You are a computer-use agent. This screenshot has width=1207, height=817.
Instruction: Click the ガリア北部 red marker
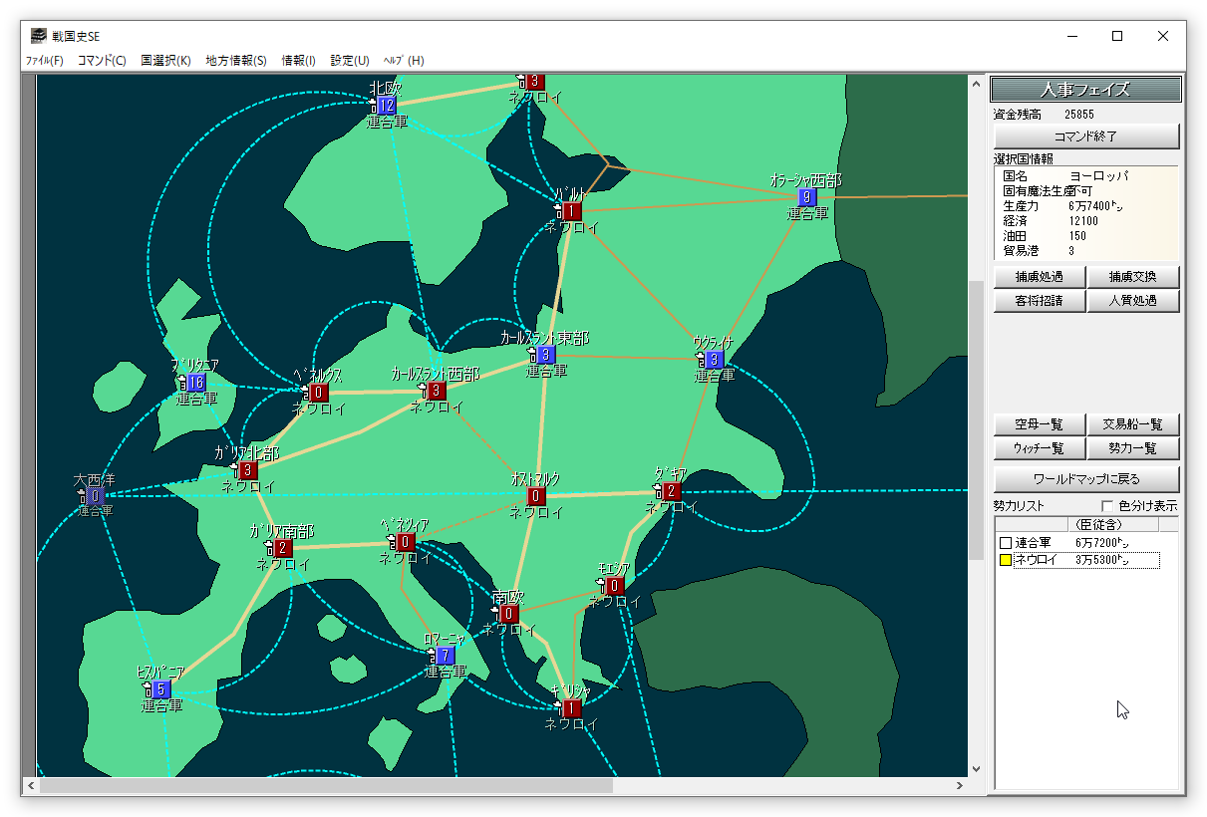248,470
